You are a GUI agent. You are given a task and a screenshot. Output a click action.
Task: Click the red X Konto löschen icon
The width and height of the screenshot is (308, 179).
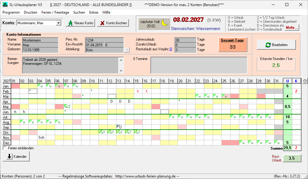[102, 23]
